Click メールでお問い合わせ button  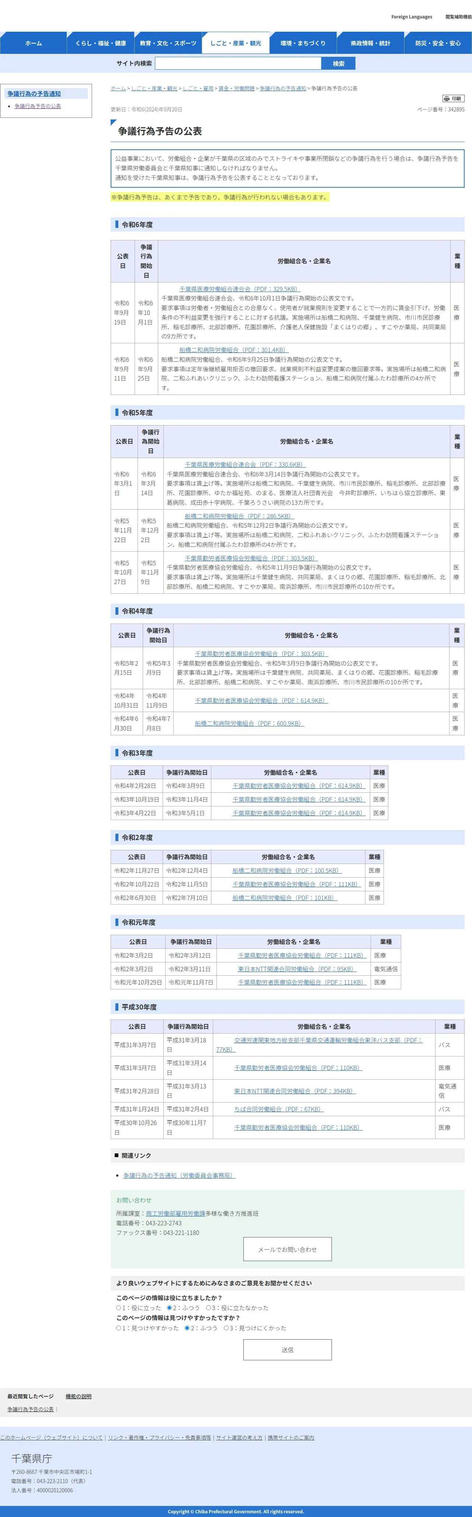[x=288, y=1249]
